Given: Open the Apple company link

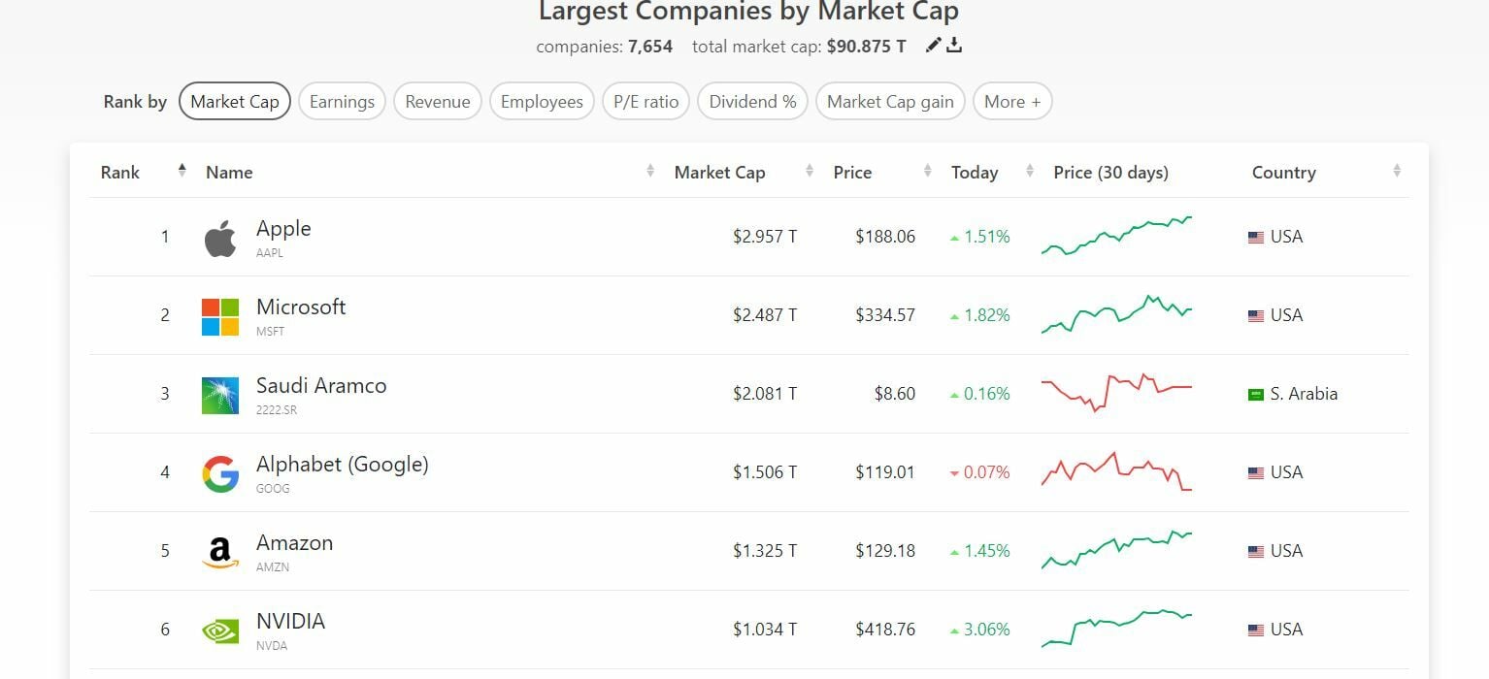Looking at the screenshot, I should pos(283,229).
